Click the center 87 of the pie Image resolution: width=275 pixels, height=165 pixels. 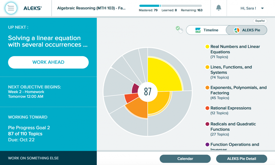[148, 91]
